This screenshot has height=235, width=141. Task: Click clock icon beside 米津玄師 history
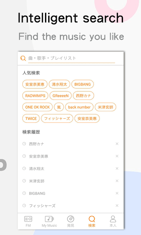tap(24, 181)
